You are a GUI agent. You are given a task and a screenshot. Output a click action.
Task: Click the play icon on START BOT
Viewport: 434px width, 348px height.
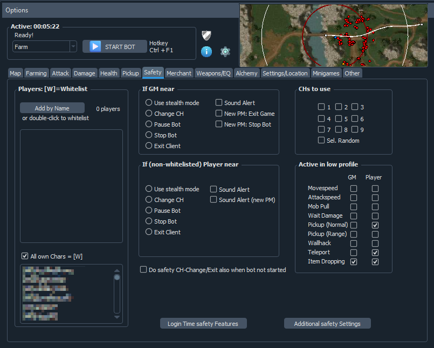[x=95, y=46]
